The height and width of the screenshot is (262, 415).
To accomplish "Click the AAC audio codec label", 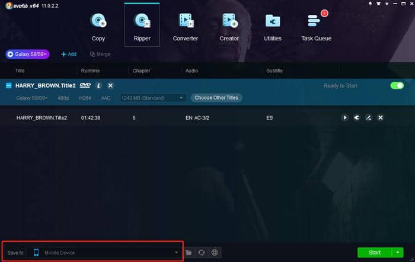I will (106, 98).
